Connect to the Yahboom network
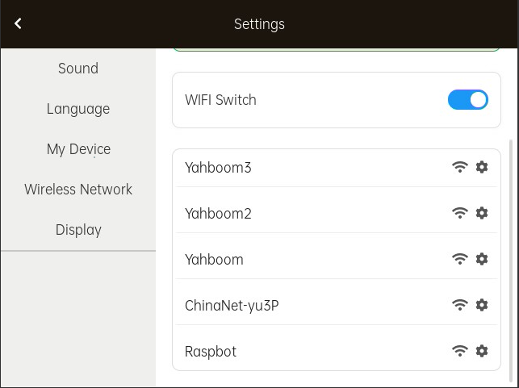This screenshot has height=388, width=519. click(x=337, y=259)
